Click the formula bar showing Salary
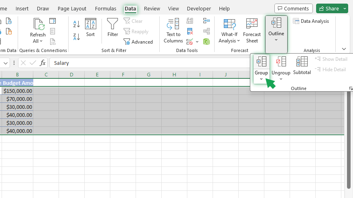The image size is (353, 198). 150,63
